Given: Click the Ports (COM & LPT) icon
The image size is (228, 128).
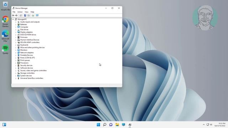Looking at the screenshot, I should coord(19,58).
